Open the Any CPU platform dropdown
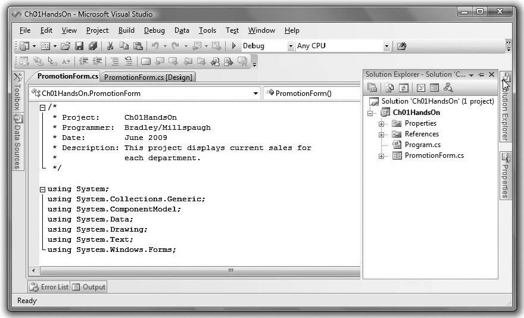 386,46
